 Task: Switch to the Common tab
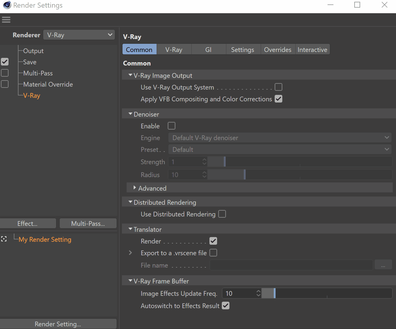coord(139,49)
